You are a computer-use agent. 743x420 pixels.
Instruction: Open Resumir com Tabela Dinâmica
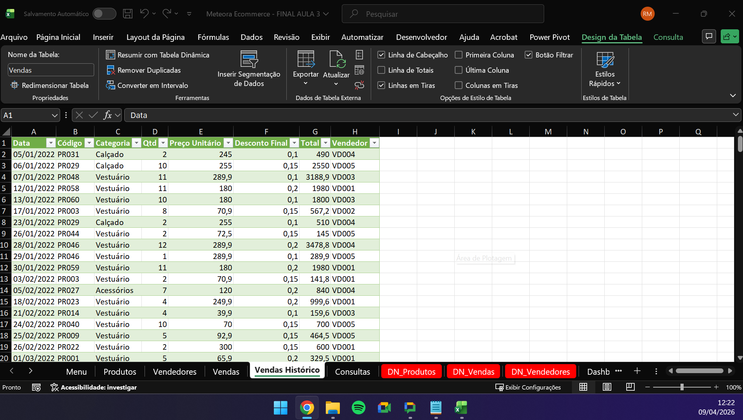158,55
